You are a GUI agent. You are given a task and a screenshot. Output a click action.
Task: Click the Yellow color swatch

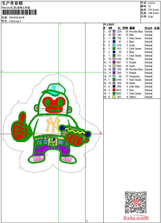(114, 97)
